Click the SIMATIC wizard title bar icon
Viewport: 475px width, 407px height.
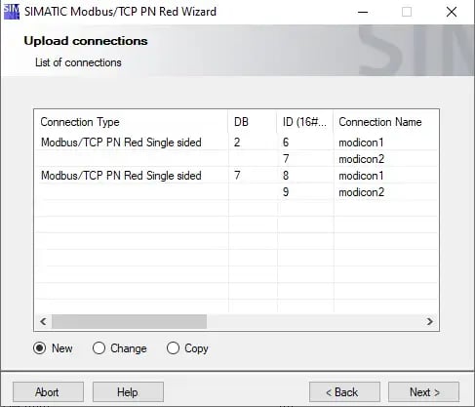tap(12, 12)
